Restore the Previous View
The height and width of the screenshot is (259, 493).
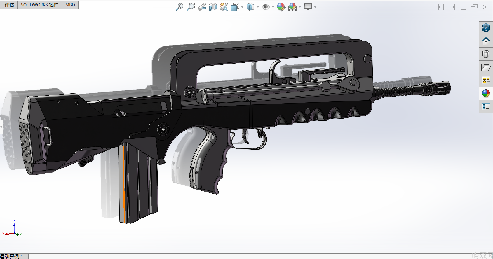202,7
